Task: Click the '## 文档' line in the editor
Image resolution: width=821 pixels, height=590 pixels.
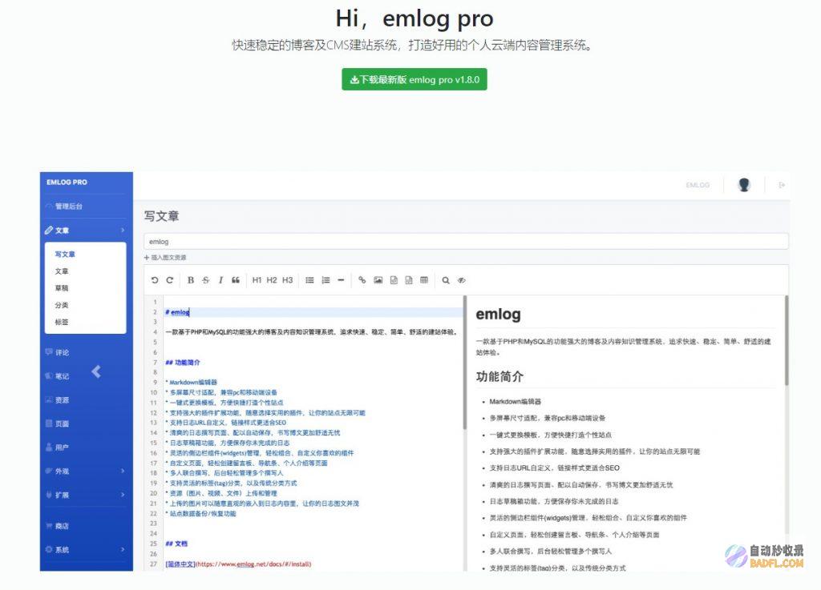Action: click(176, 544)
